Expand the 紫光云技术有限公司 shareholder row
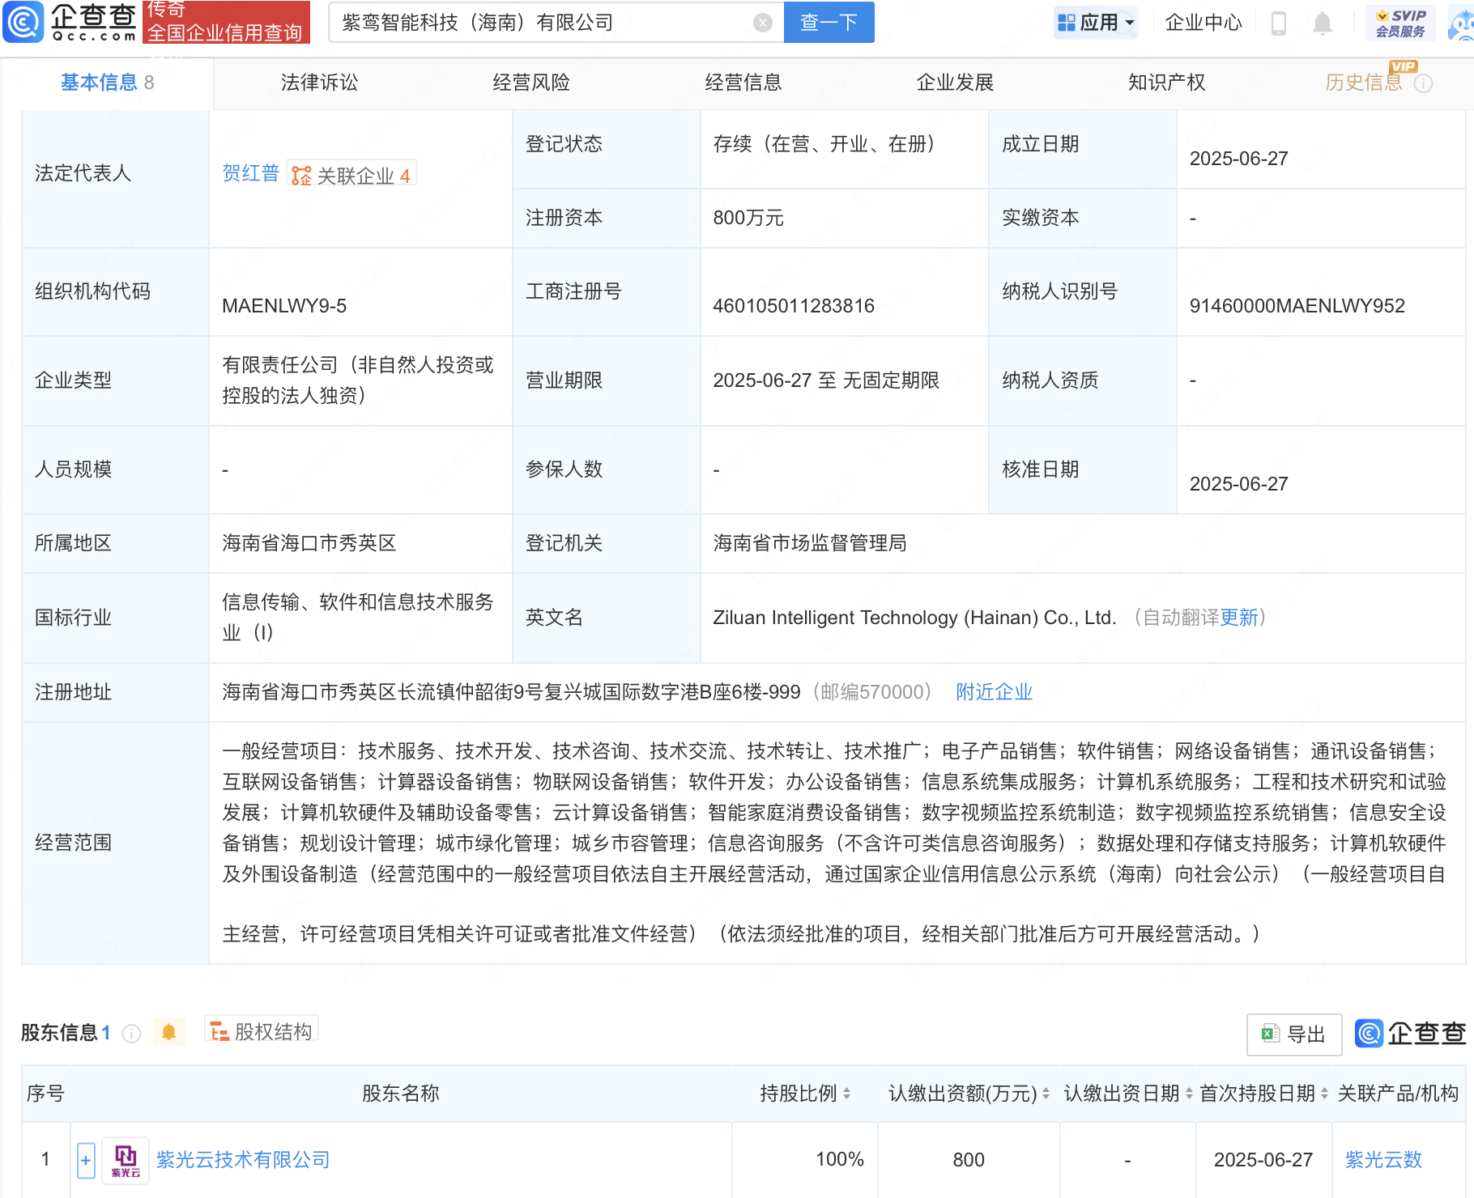 (x=86, y=1160)
